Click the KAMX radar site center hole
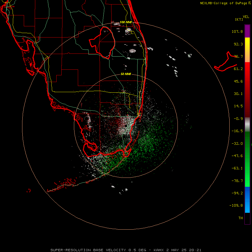The width and height of the screenshot is (252, 252). (x=125, y=126)
